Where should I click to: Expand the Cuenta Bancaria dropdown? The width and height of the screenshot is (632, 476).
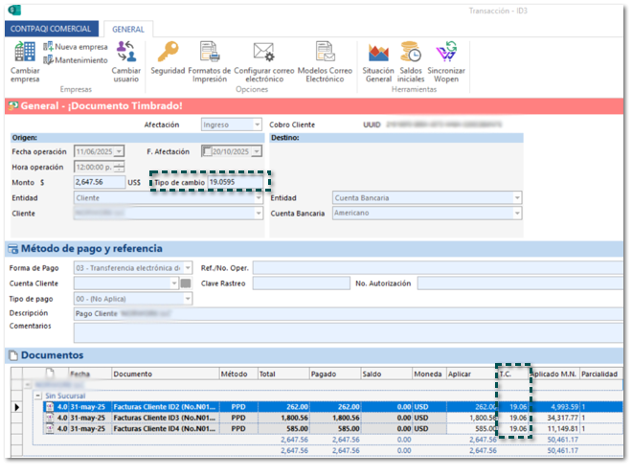pyautogui.click(x=517, y=214)
